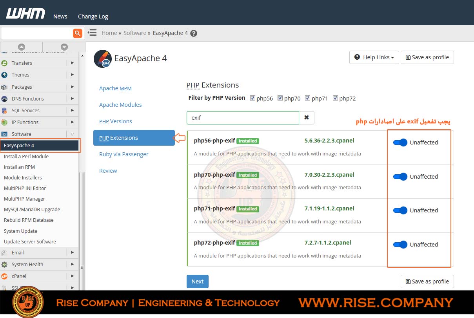Click the Transfers sidebar icon
The width and height of the screenshot is (474, 318).
[5, 63]
